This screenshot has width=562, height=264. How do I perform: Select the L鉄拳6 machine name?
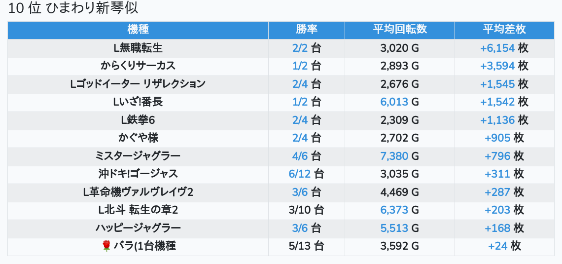(138, 120)
